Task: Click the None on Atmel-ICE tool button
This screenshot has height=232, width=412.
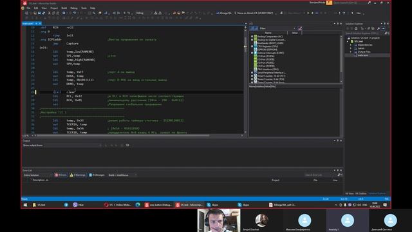Action: (x=254, y=13)
